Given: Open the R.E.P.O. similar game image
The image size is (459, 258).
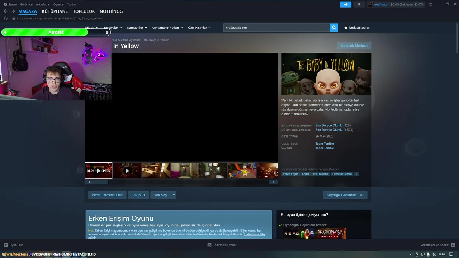Looking at the screenshot, I should [x=299, y=233].
